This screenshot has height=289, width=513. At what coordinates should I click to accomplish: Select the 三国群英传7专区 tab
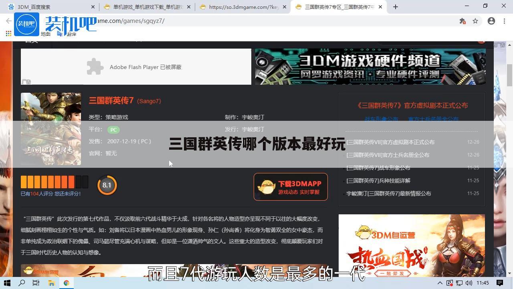[x=339, y=7]
